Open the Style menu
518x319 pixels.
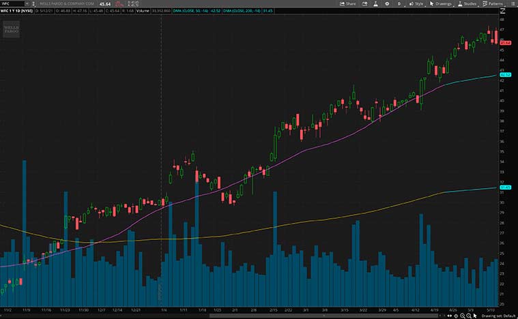click(x=416, y=3)
